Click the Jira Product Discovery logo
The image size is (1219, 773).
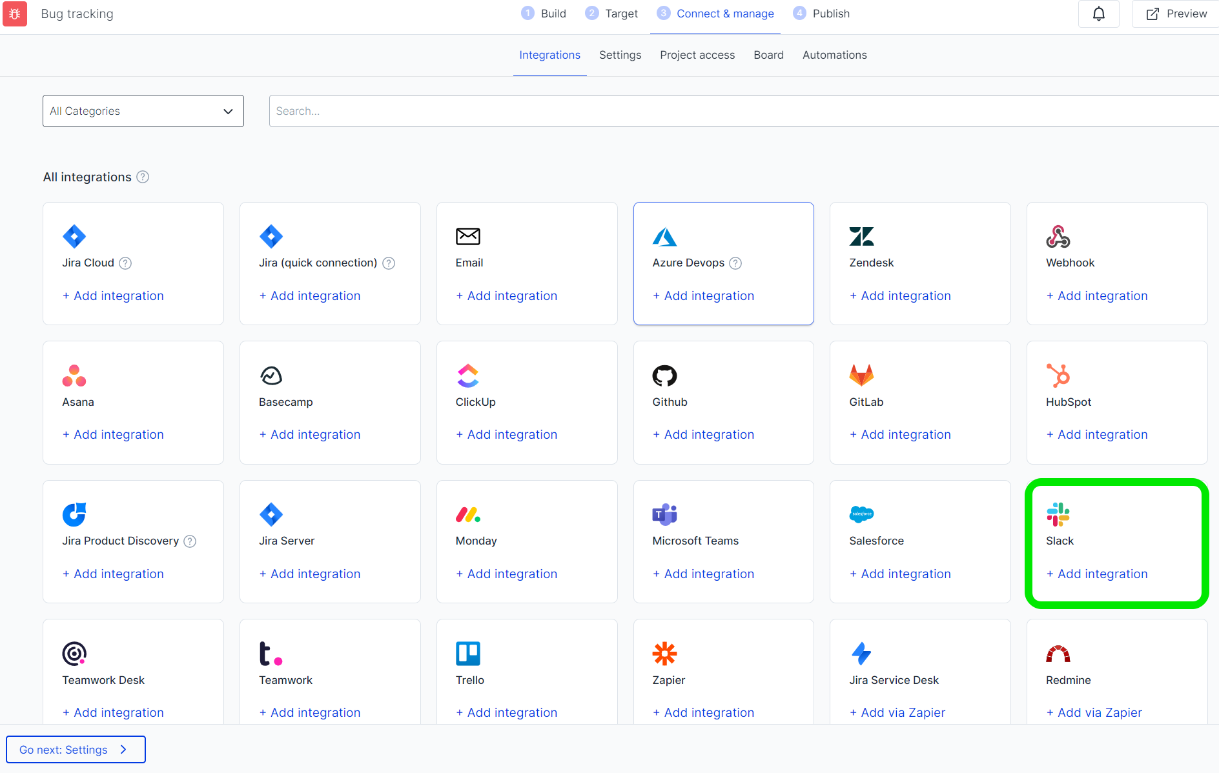[x=74, y=514]
